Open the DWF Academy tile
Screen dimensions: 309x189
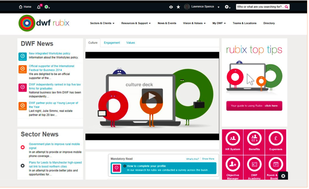tap(254, 168)
